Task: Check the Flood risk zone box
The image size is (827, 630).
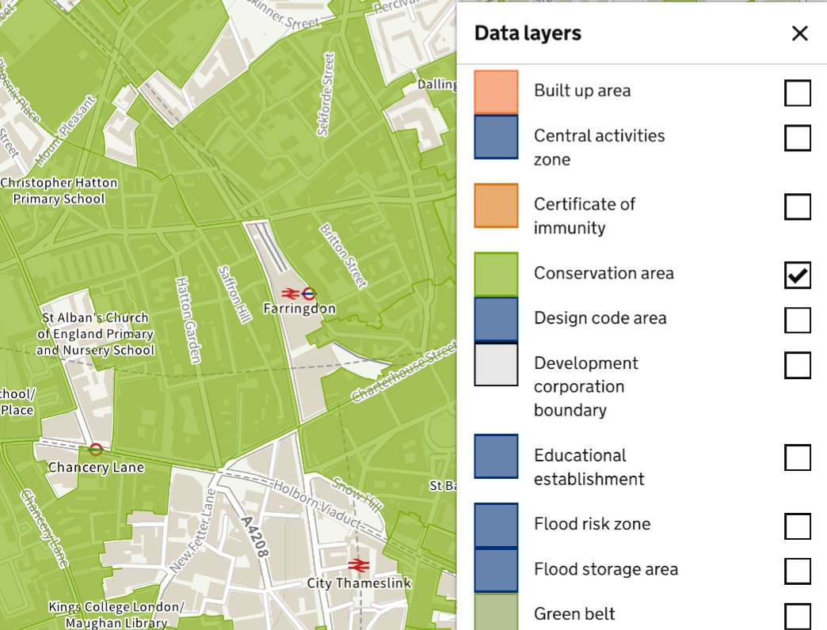Action: [x=798, y=526]
